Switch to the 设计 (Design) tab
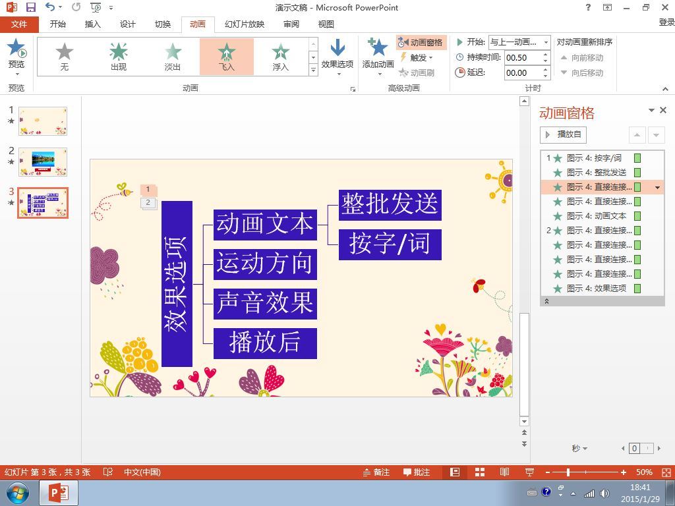The image size is (675, 506). tap(127, 24)
